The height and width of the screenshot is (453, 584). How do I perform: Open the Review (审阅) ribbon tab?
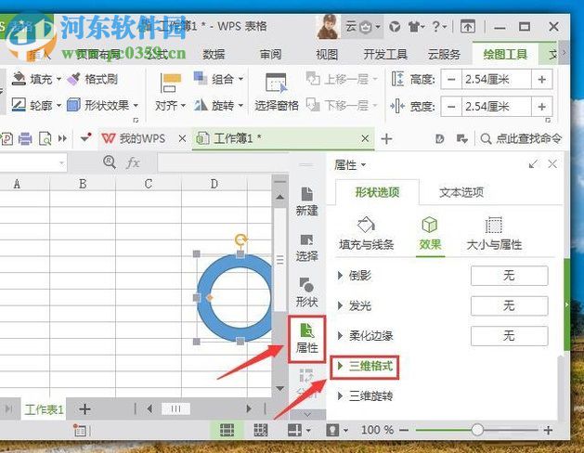(270, 55)
